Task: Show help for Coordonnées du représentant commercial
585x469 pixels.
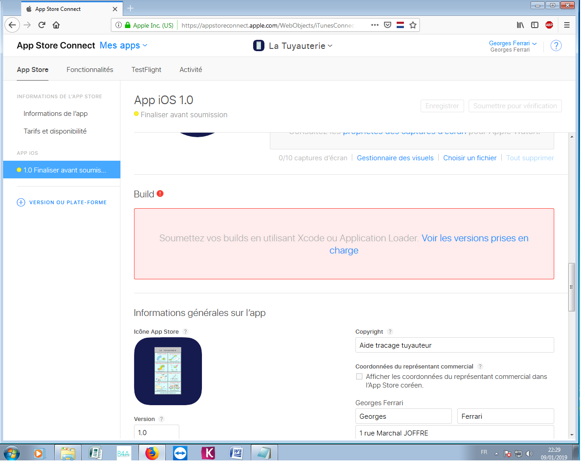Action: coord(480,367)
